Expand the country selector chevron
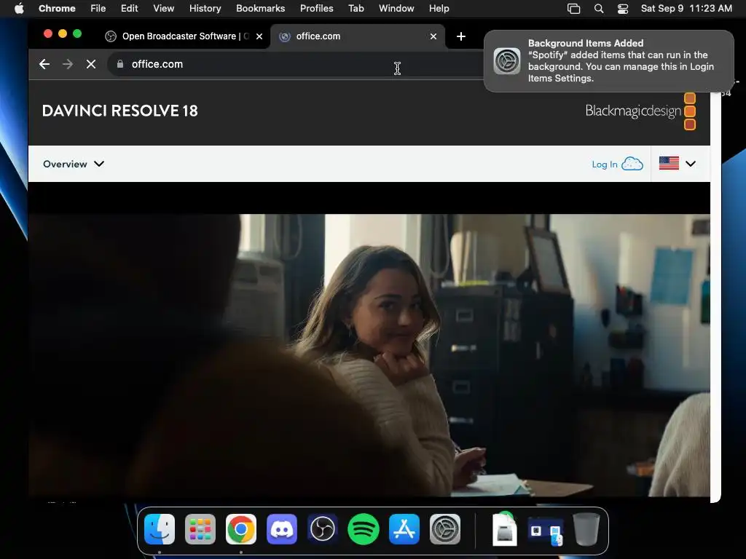Viewport: 746px width, 559px height. click(x=691, y=164)
